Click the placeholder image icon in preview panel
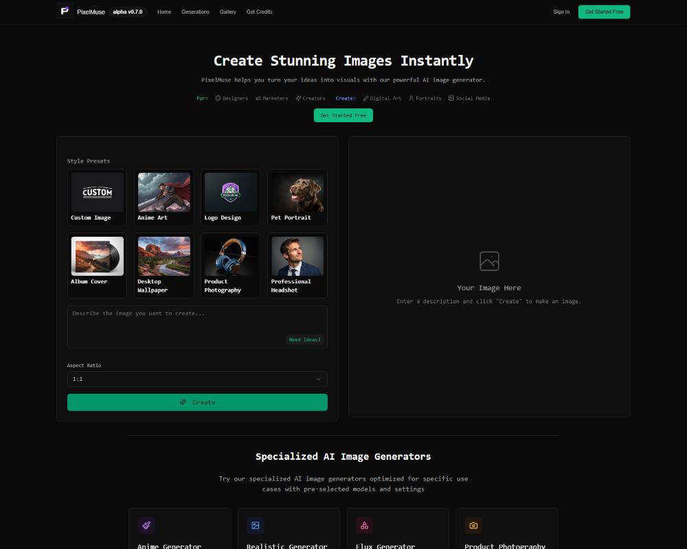This screenshot has height=549, width=687. pos(489,261)
